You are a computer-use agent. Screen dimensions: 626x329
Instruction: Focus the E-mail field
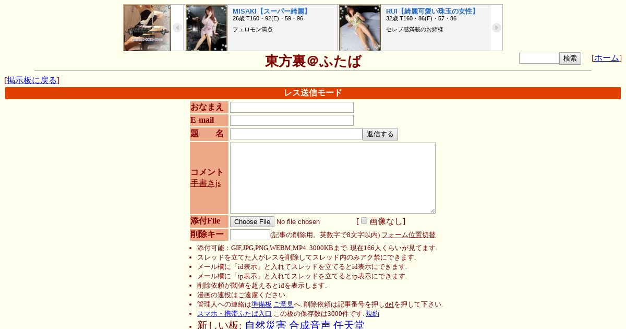coord(292,120)
